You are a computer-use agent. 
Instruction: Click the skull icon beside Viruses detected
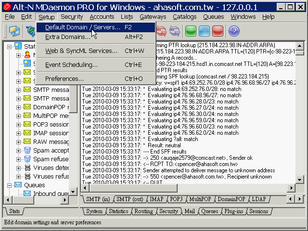[27, 167]
